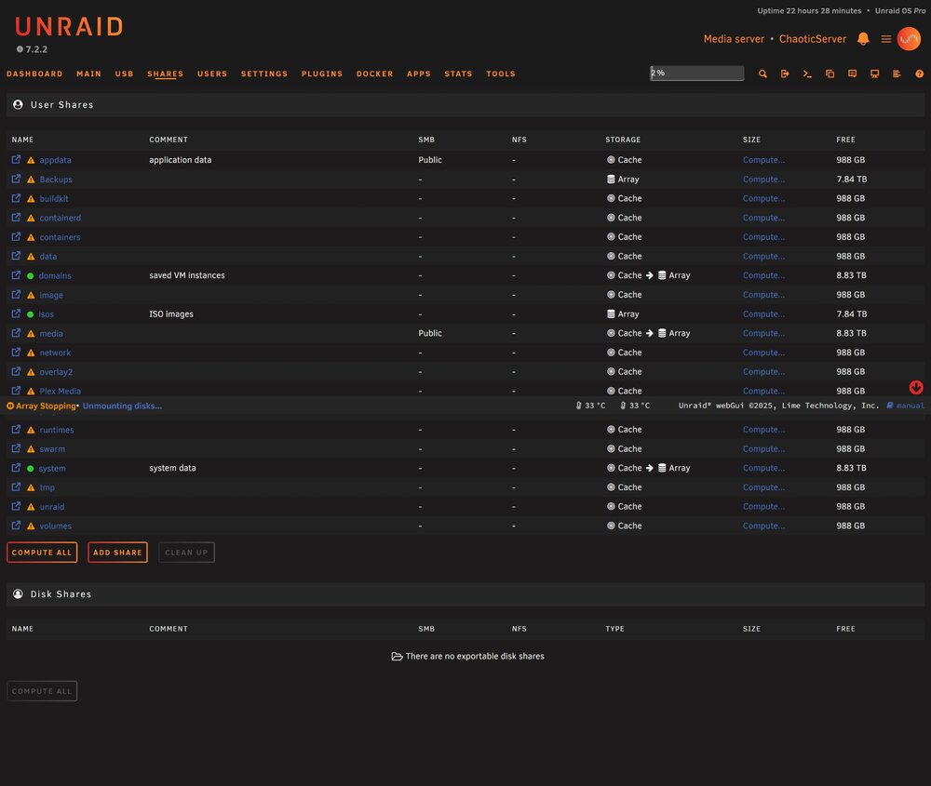This screenshot has height=786, width=931.
Task: Click 'Public' SMB value for media
Action: pos(430,333)
